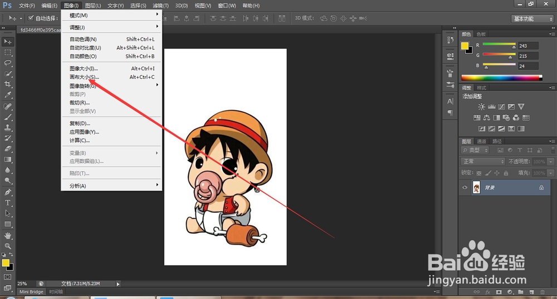Pick a color from spectrum ramp

coord(502,78)
